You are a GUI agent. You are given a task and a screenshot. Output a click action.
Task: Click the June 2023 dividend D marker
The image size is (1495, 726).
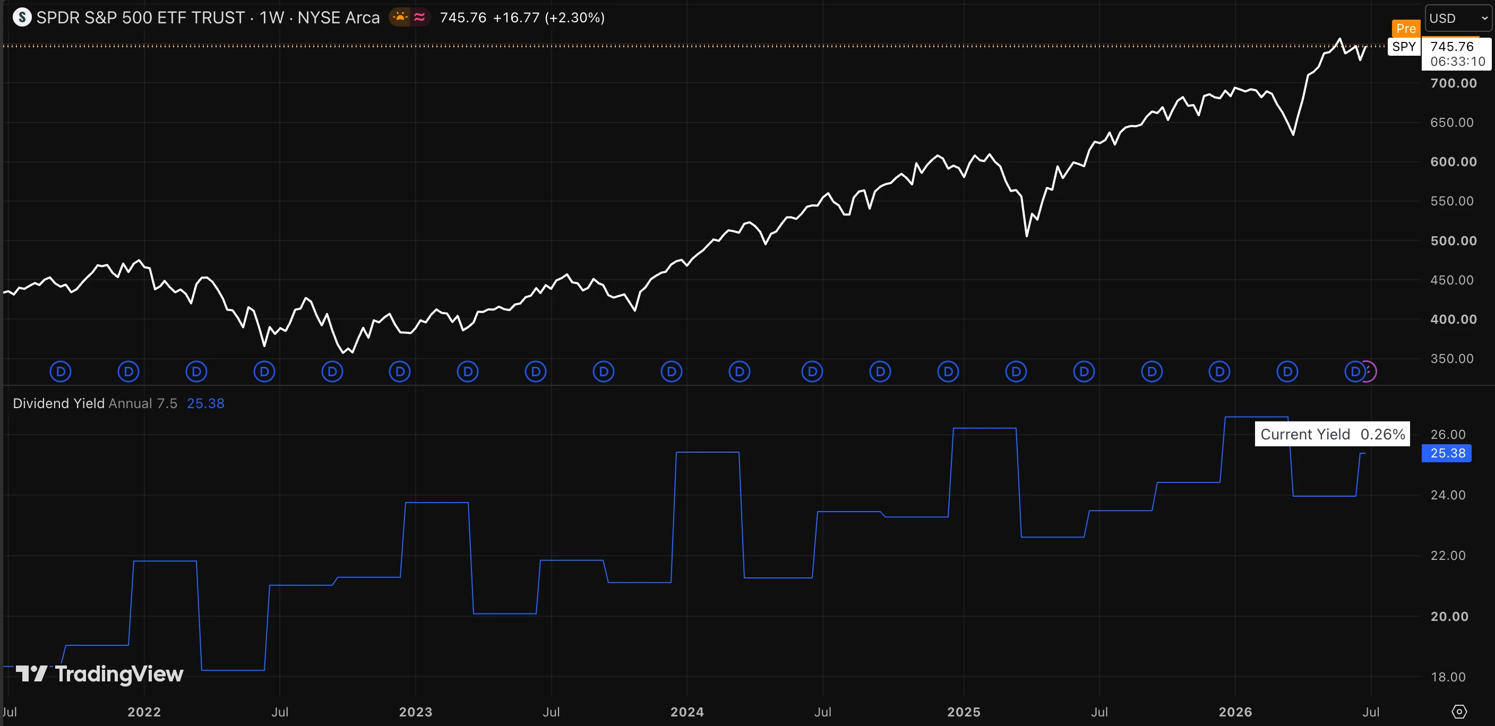pos(535,371)
